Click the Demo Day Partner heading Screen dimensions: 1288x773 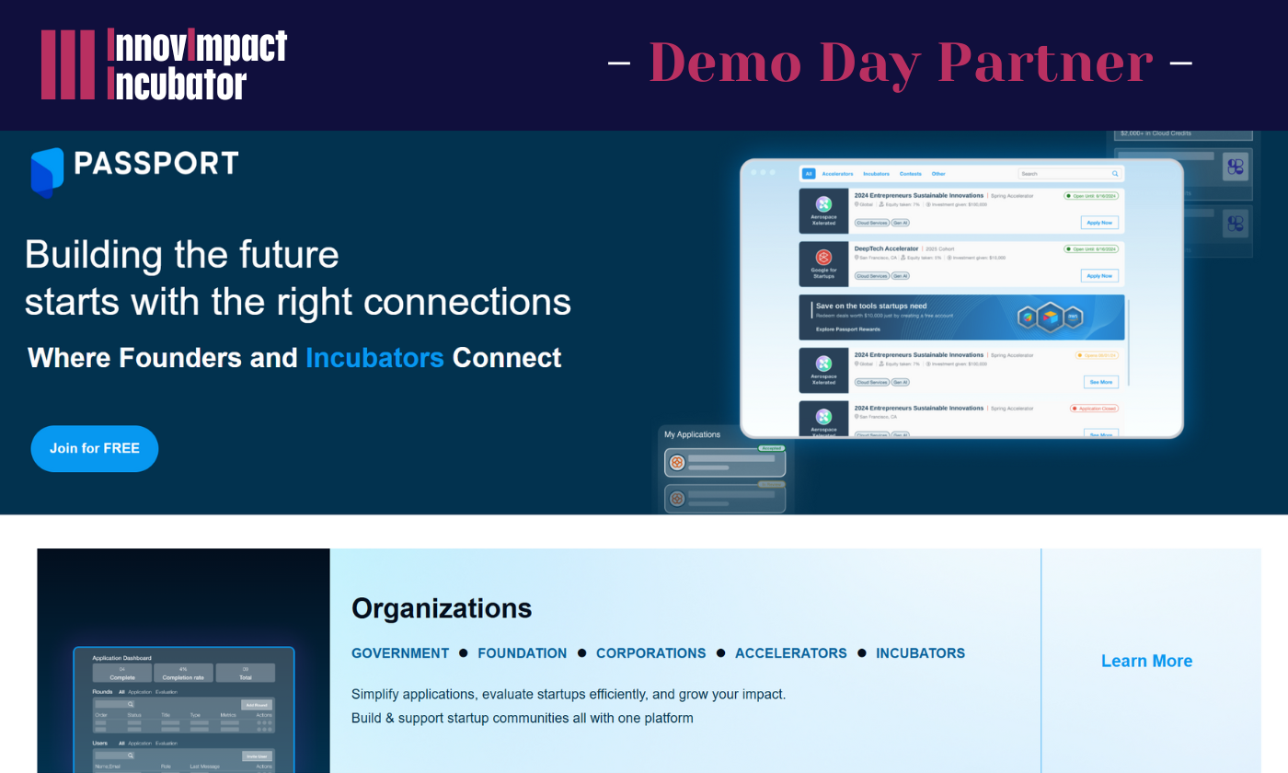pos(901,63)
